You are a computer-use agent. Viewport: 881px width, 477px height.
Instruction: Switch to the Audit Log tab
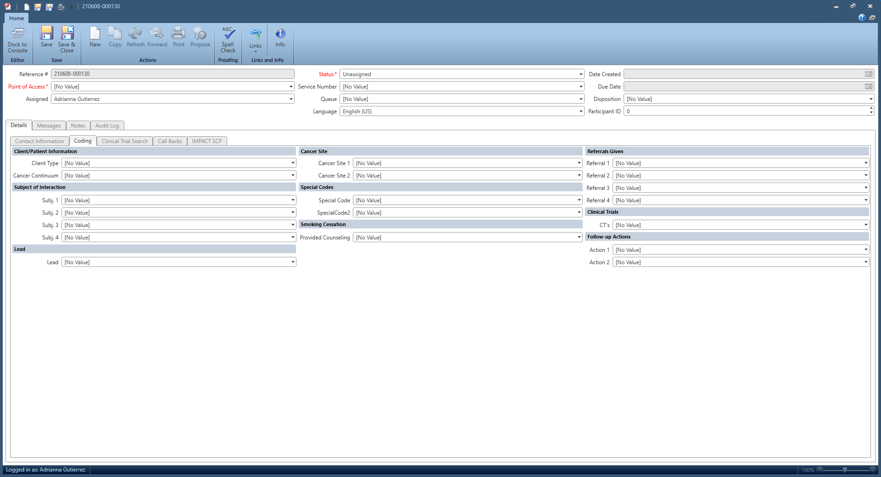(107, 126)
